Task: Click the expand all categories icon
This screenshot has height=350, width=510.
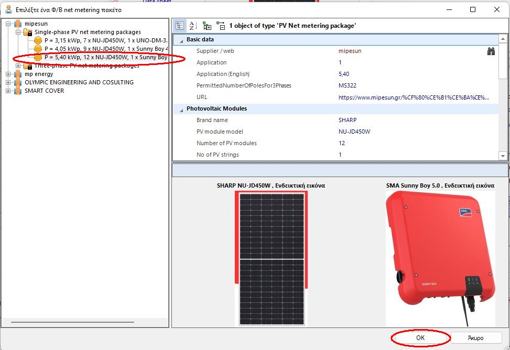Action: 207,26
